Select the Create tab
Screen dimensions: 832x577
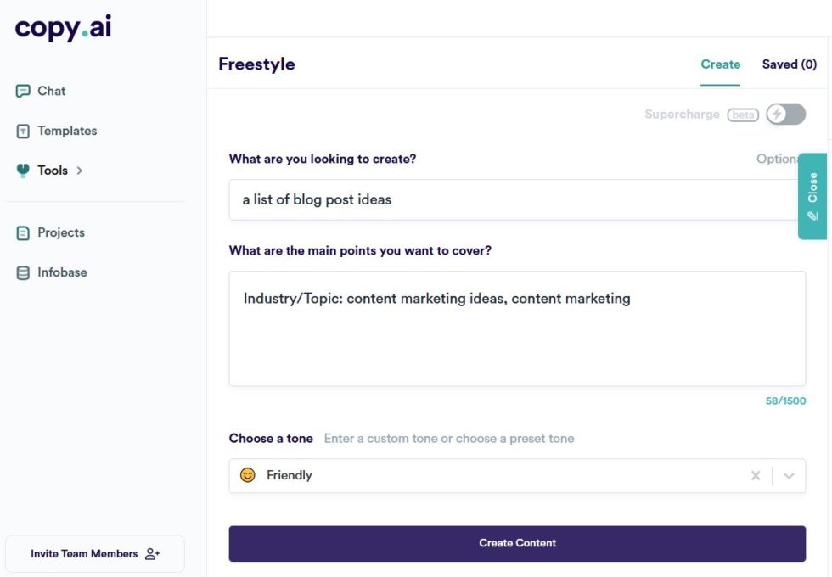[720, 64]
